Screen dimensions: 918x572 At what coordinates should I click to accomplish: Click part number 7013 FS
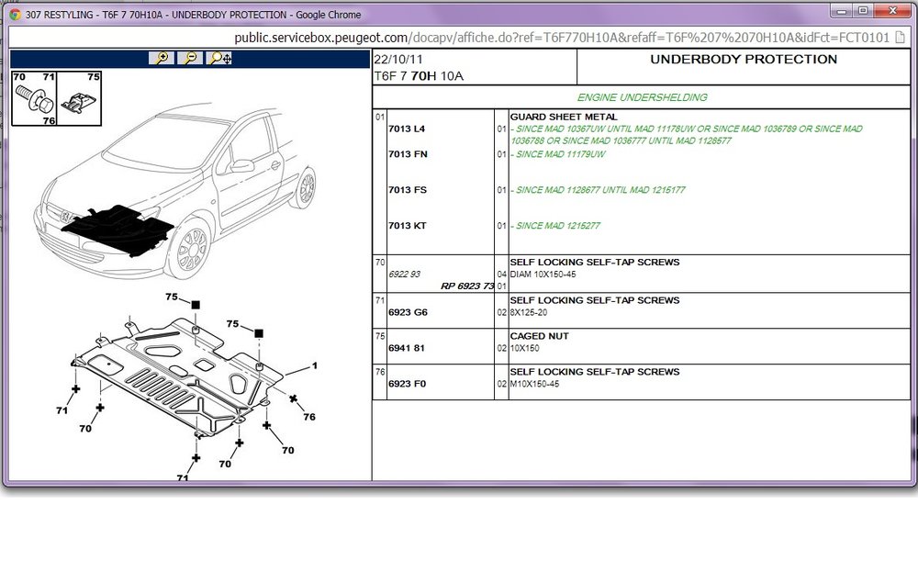tap(408, 190)
